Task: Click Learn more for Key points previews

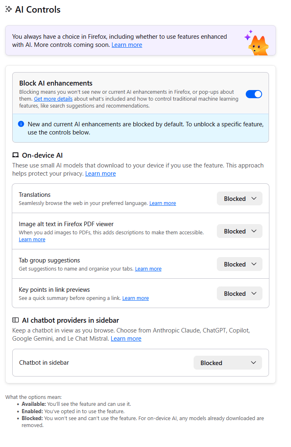Action: 135,298
